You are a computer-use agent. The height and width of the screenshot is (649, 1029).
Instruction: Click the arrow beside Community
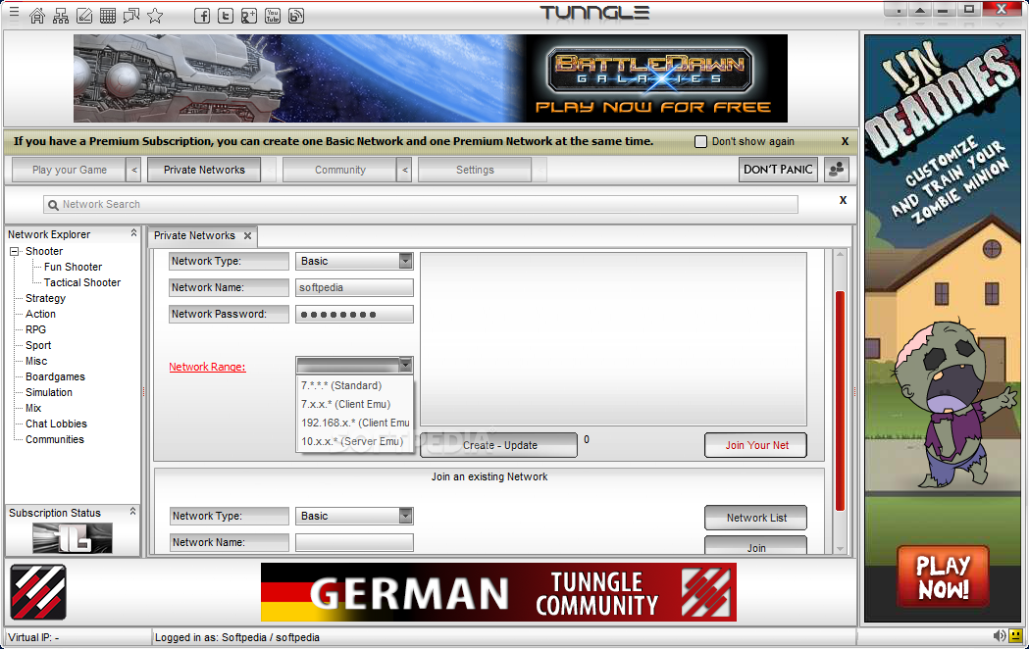click(405, 170)
